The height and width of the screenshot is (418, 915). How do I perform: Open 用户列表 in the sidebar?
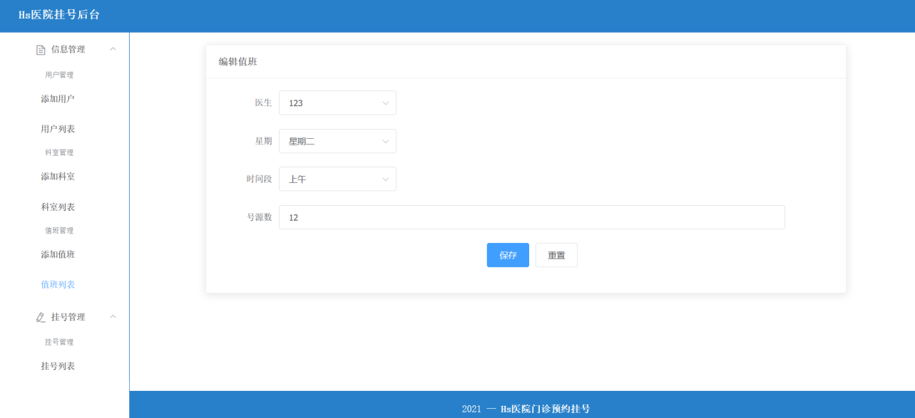point(58,129)
